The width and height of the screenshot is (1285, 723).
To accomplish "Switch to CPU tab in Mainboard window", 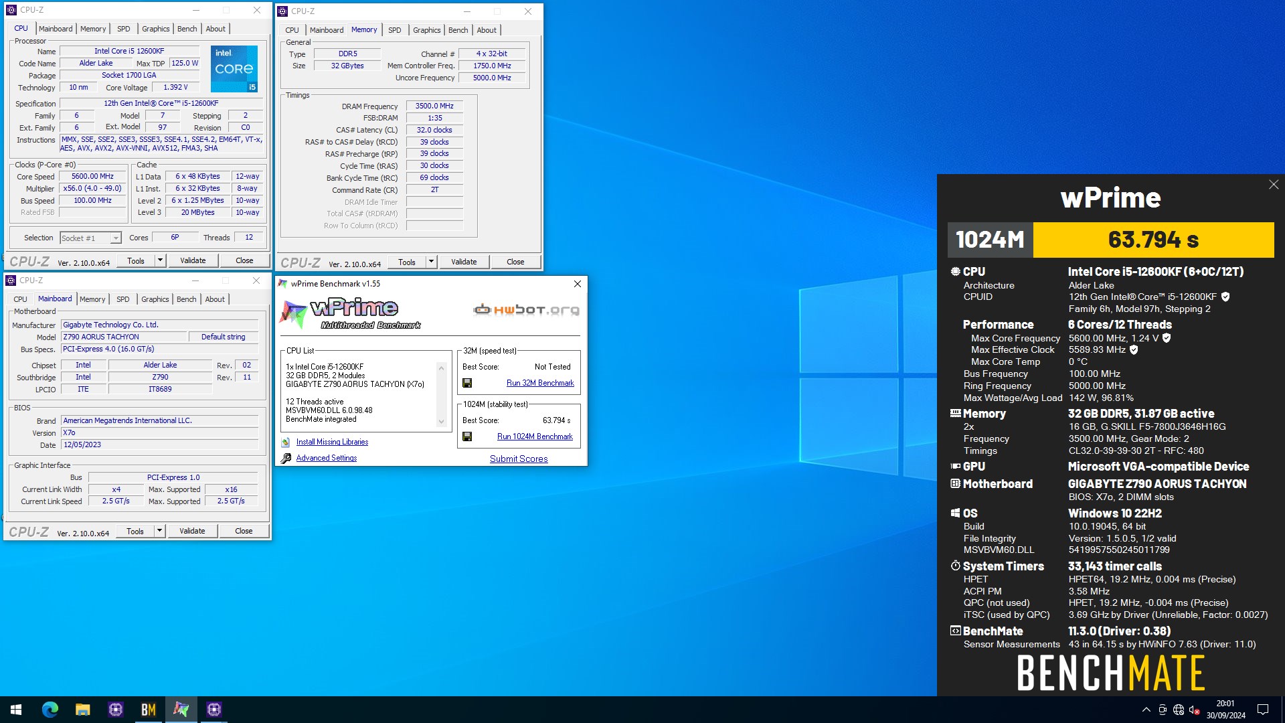I will point(21,299).
